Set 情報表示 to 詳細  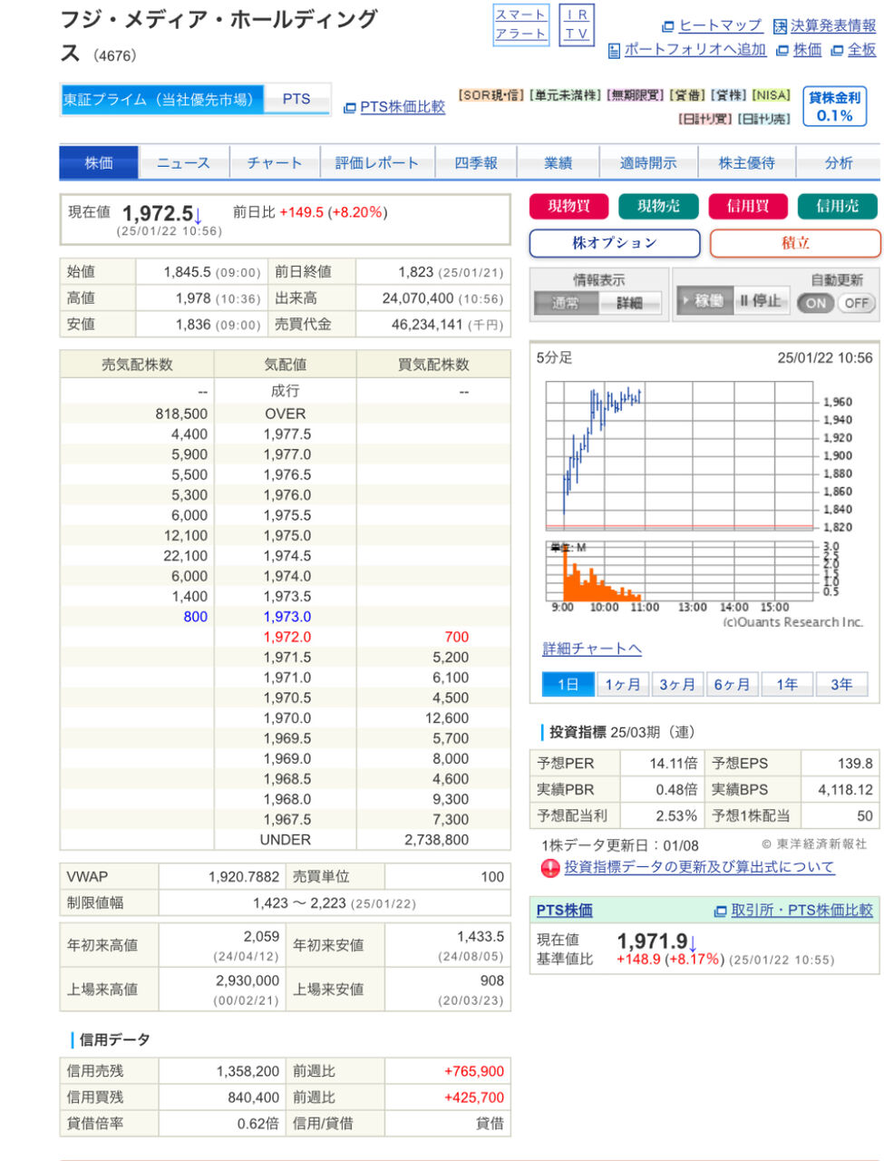click(630, 303)
